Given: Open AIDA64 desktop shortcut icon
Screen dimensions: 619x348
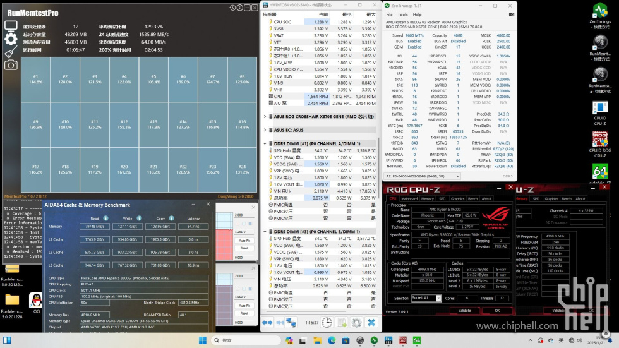Looking at the screenshot, I should [600, 174].
